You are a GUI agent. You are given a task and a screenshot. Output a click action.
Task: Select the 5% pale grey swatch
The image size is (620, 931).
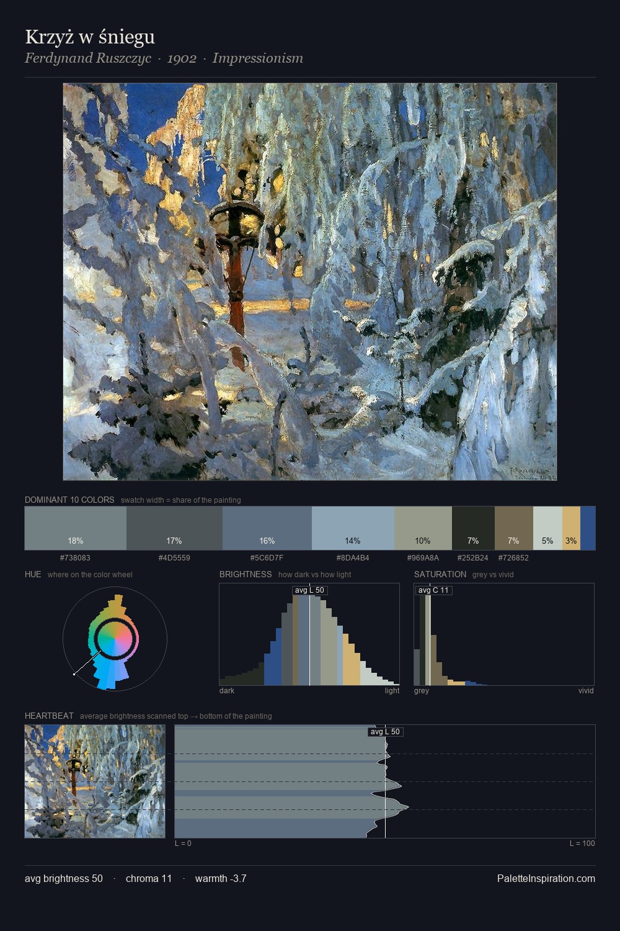tap(547, 528)
